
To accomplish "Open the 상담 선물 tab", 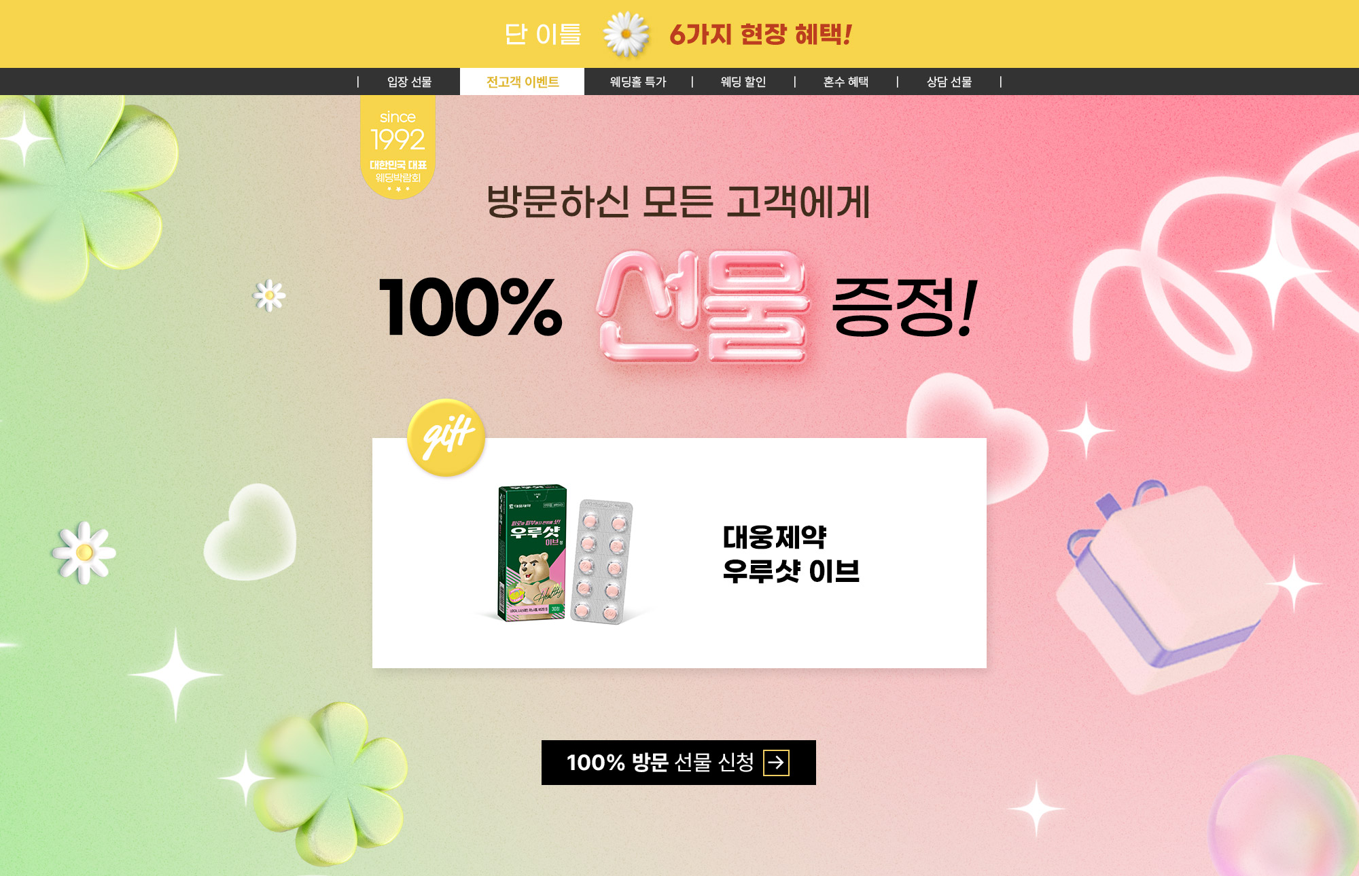I will [949, 81].
